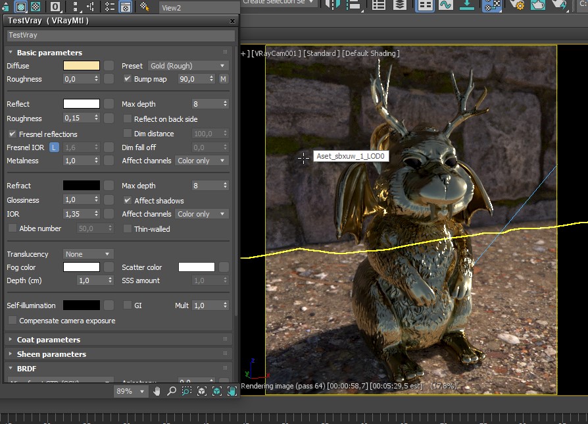Toggle show background in preview icon
588x424 pixels.
coord(36,7)
